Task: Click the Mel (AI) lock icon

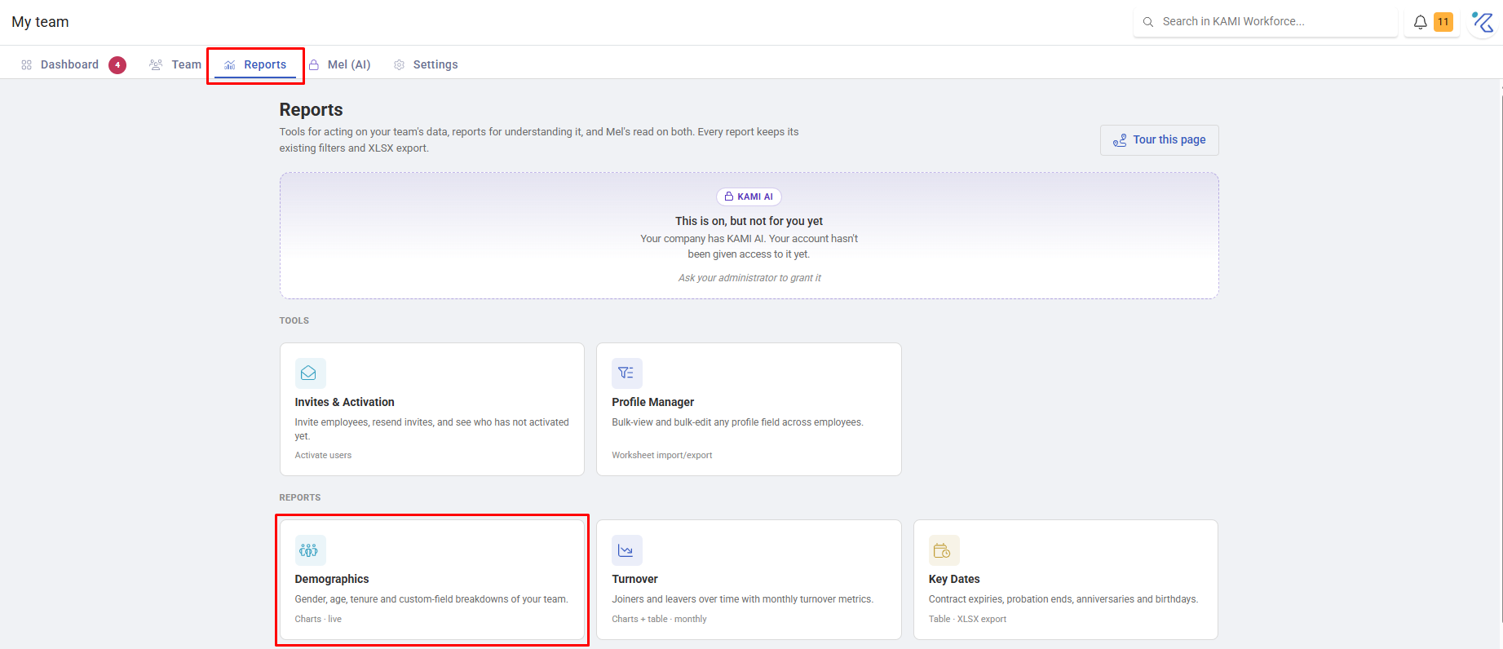Action: click(x=314, y=65)
